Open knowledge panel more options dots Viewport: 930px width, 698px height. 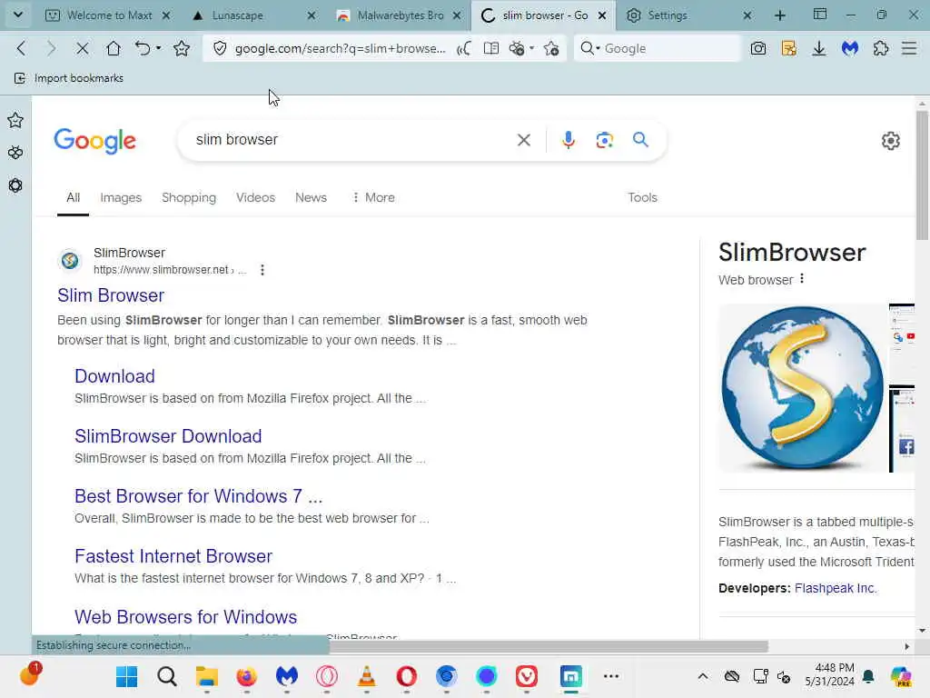pyautogui.click(x=802, y=278)
